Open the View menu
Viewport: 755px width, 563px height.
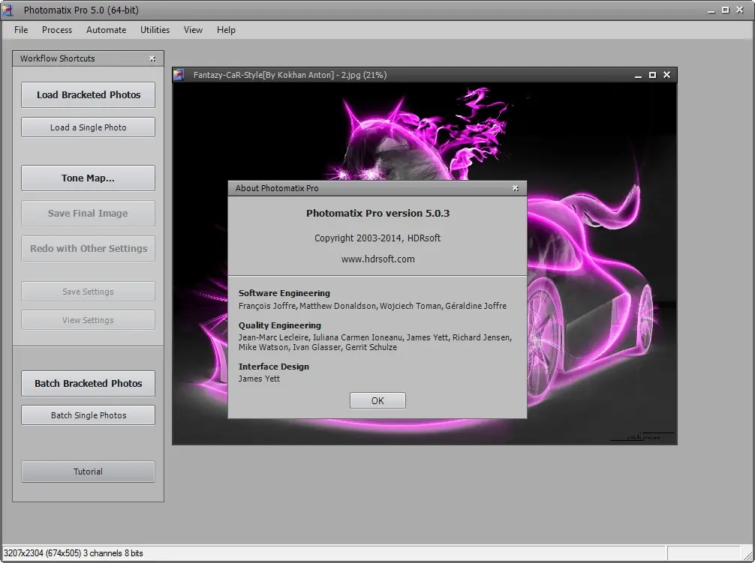pyautogui.click(x=193, y=30)
